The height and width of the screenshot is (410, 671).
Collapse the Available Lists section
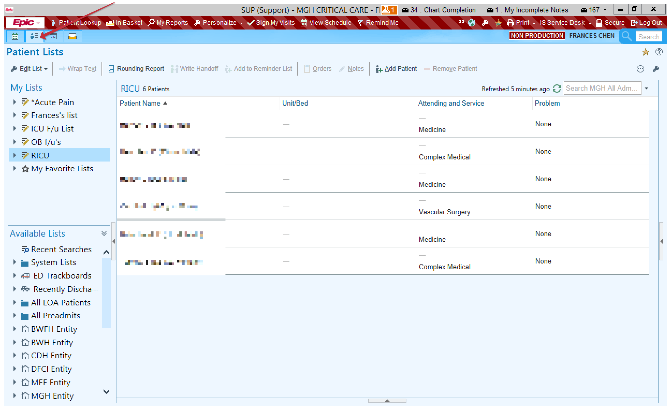[x=104, y=233]
